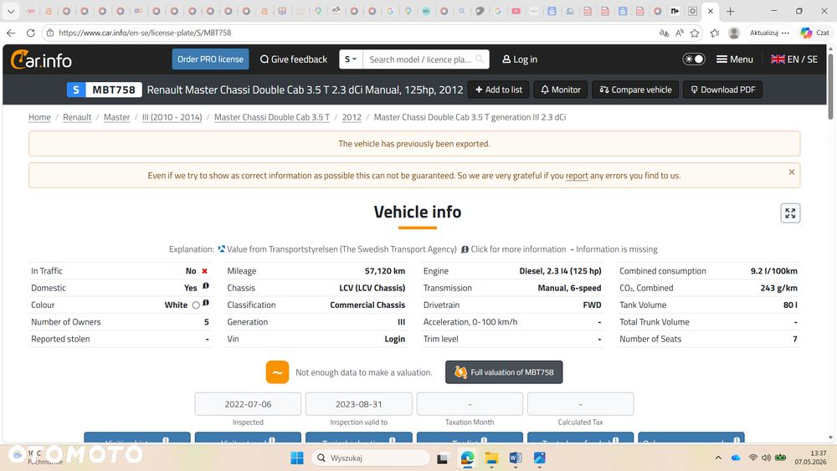This screenshot has width=837, height=471.
Task: Click the 'Click for more information' info icon
Action: pyautogui.click(x=465, y=249)
